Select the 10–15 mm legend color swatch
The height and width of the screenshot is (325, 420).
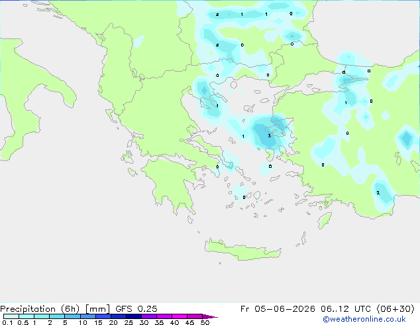pos(87,316)
